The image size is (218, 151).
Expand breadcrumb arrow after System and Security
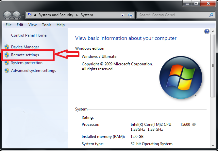tap(77, 15)
